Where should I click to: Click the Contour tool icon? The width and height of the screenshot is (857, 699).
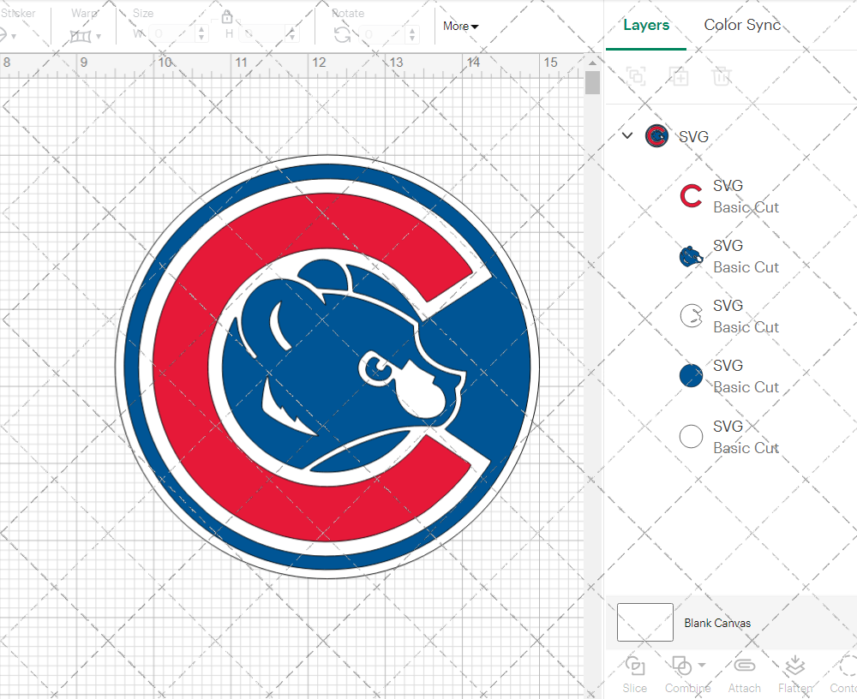848,666
